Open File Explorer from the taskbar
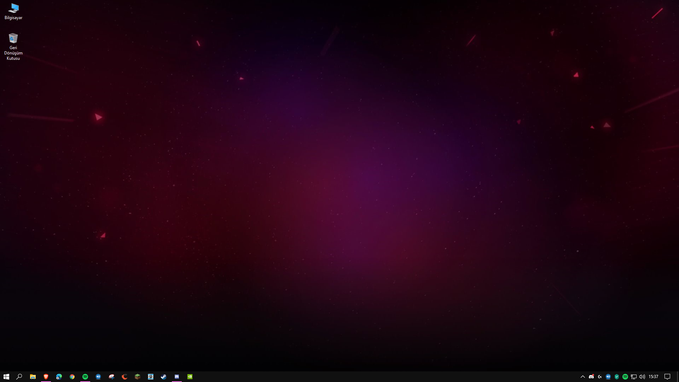The image size is (679, 382). click(33, 377)
